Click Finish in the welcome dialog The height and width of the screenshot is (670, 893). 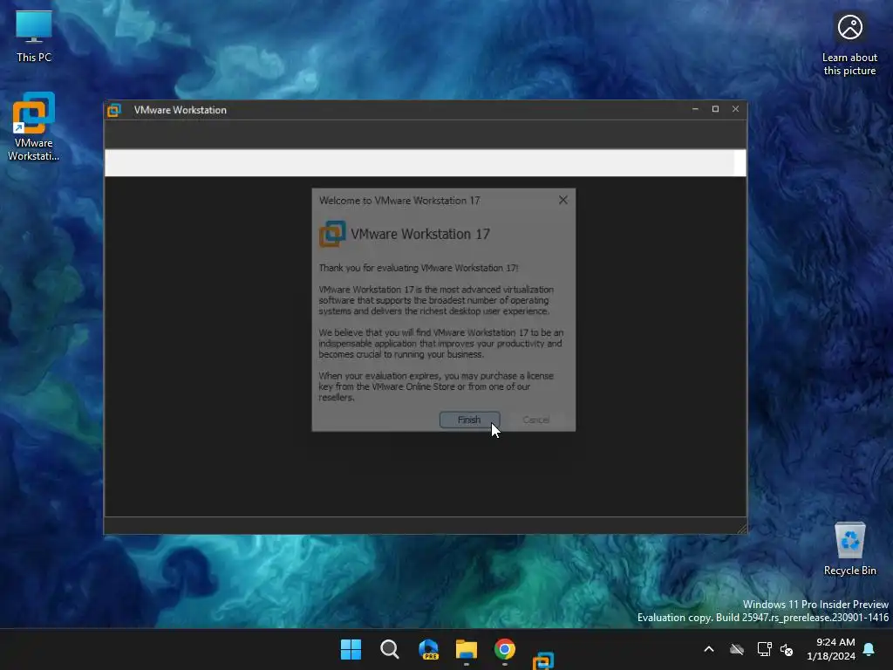click(469, 420)
